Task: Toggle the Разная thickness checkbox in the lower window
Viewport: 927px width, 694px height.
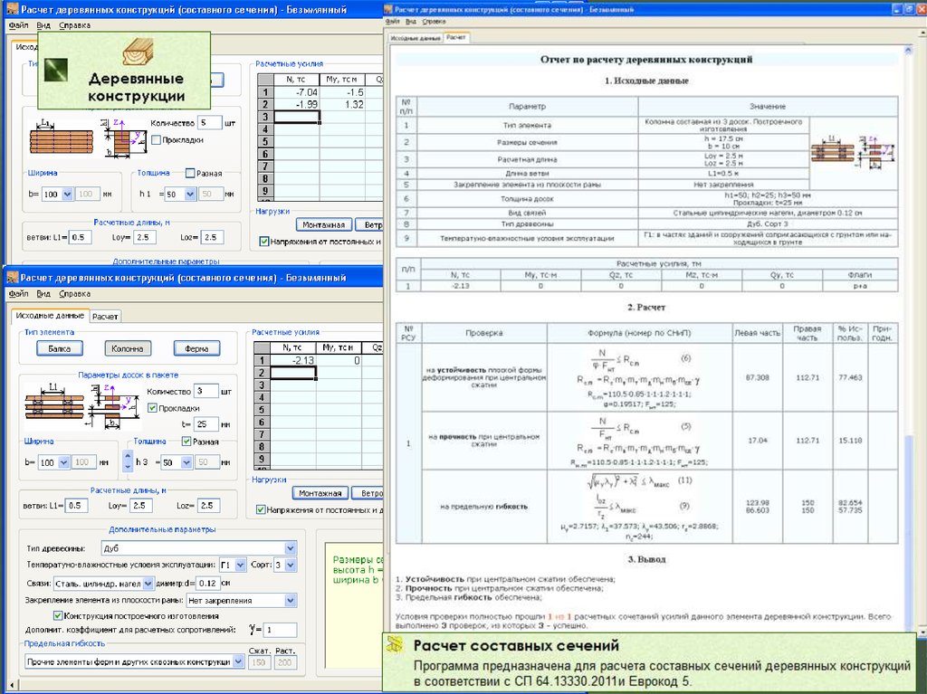Action: 186,442
